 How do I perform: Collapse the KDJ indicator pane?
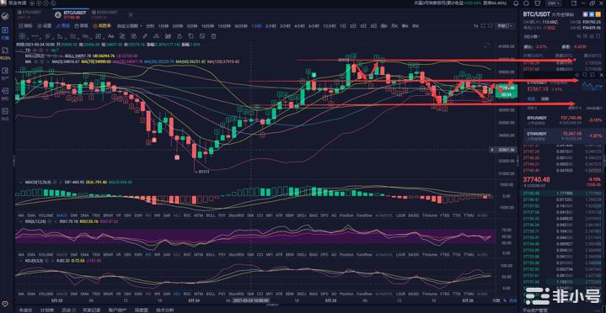(21, 261)
